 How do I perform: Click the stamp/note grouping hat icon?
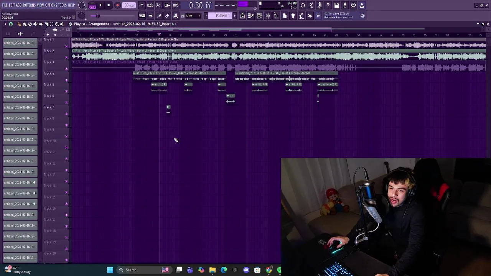175,16
